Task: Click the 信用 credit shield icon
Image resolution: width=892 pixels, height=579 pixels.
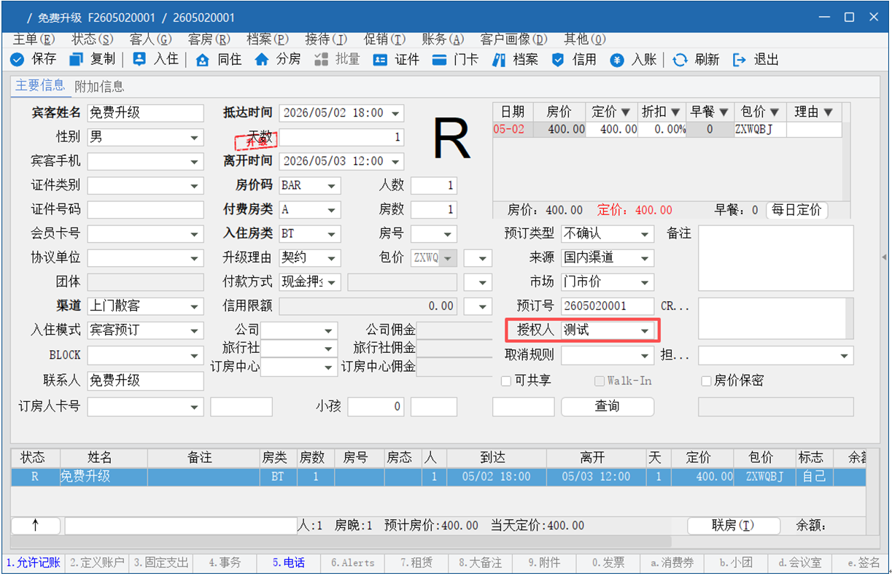Action: pos(558,60)
